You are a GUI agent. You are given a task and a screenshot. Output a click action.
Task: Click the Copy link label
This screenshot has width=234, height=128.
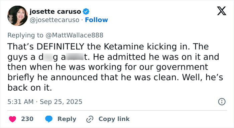pos(114,119)
